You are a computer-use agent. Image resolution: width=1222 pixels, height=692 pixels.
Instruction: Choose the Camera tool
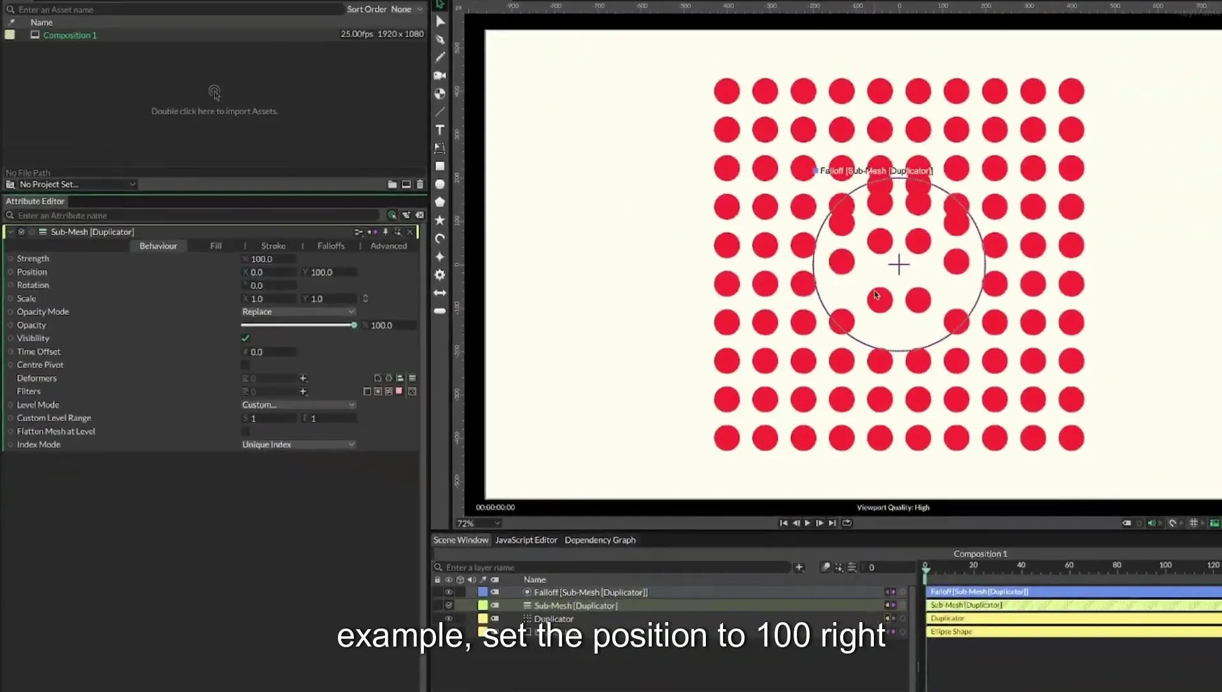tap(440, 76)
